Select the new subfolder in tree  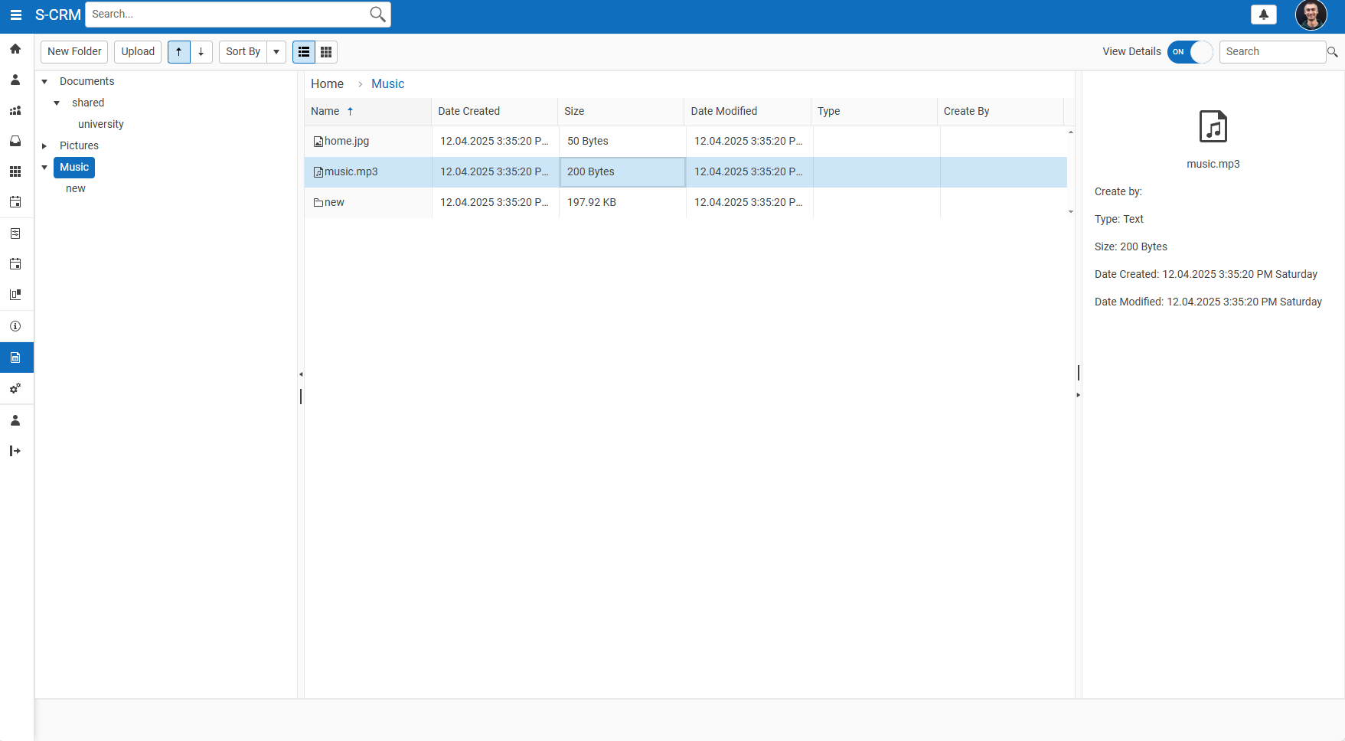(75, 188)
